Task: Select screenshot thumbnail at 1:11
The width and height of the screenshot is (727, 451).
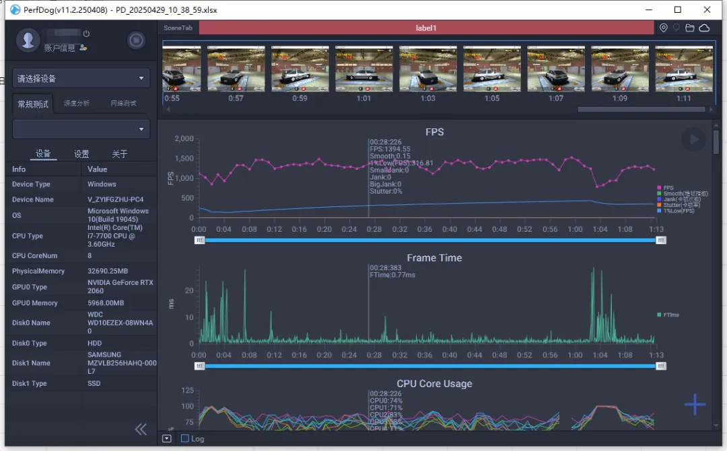Action: click(x=684, y=69)
